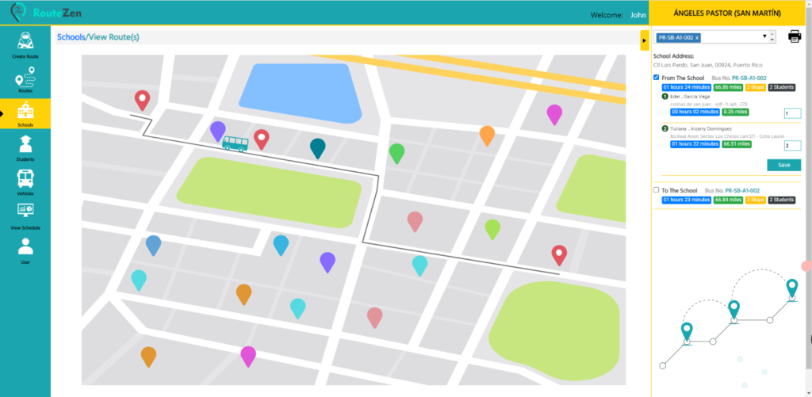Enable the To The School checkbox
812x397 pixels.
point(656,190)
